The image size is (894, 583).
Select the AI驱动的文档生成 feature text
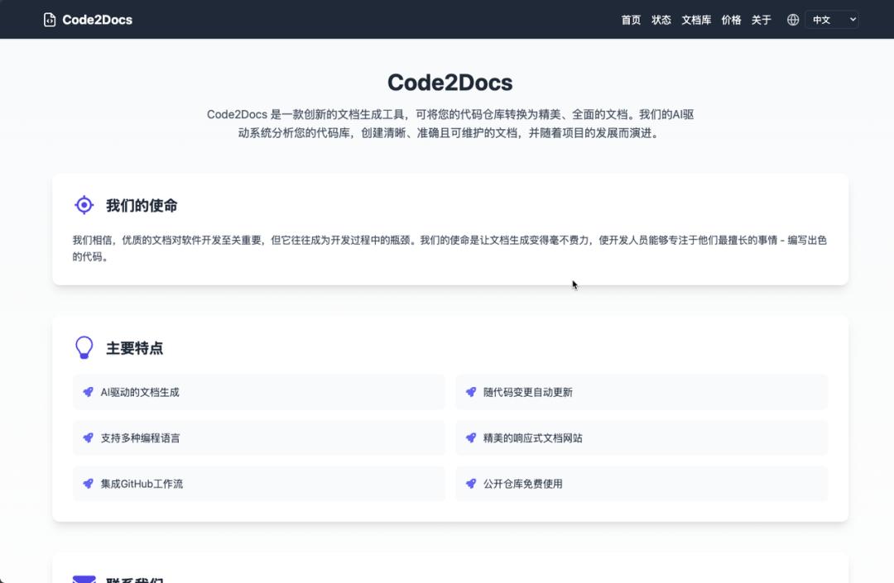tap(140, 392)
